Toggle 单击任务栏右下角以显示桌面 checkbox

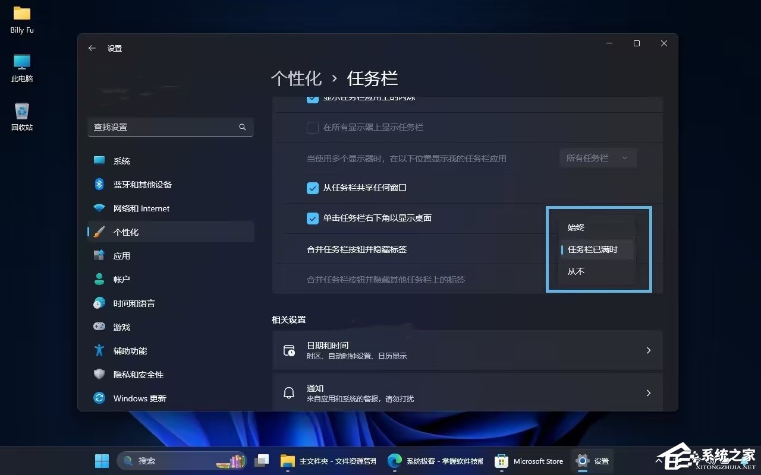[313, 218]
